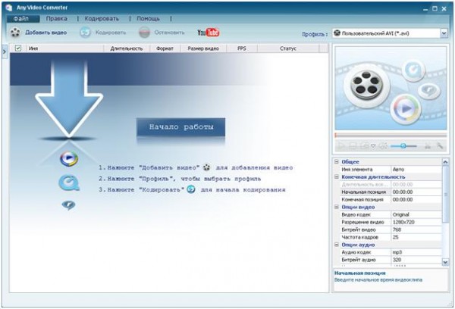Click the Видео кодек Original value
Viewport: 455px width, 309px height.
pos(416,214)
